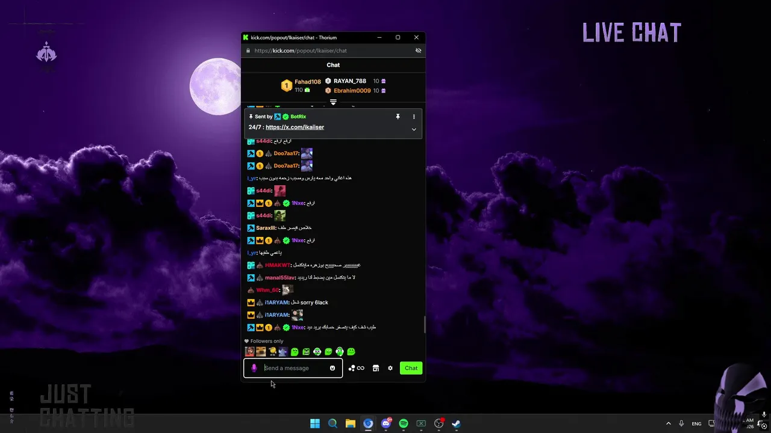
Task: Open the Kick shop storefront icon
Action: [x=375, y=368]
